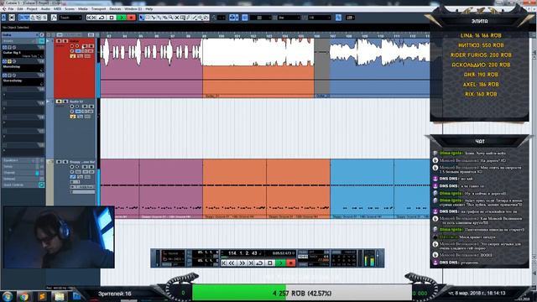This screenshot has height=302, width=537.
Task: Click red Record in the top toolbar
Action: coord(131,18)
